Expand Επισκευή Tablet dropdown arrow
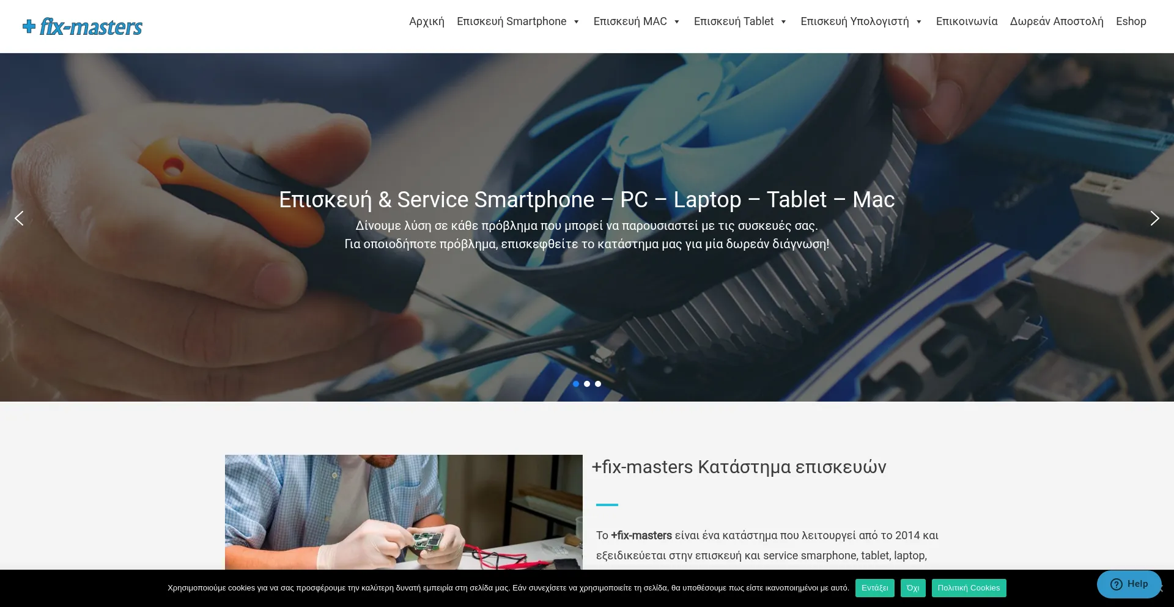The image size is (1174, 607). tap(783, 22)
